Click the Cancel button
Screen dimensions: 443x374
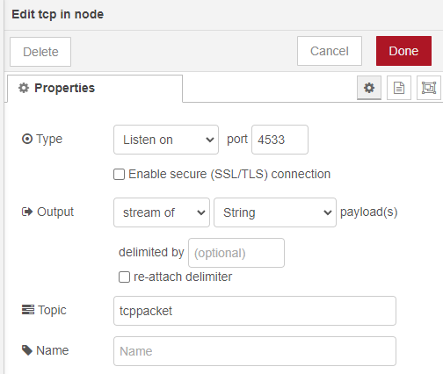point(330,51)
